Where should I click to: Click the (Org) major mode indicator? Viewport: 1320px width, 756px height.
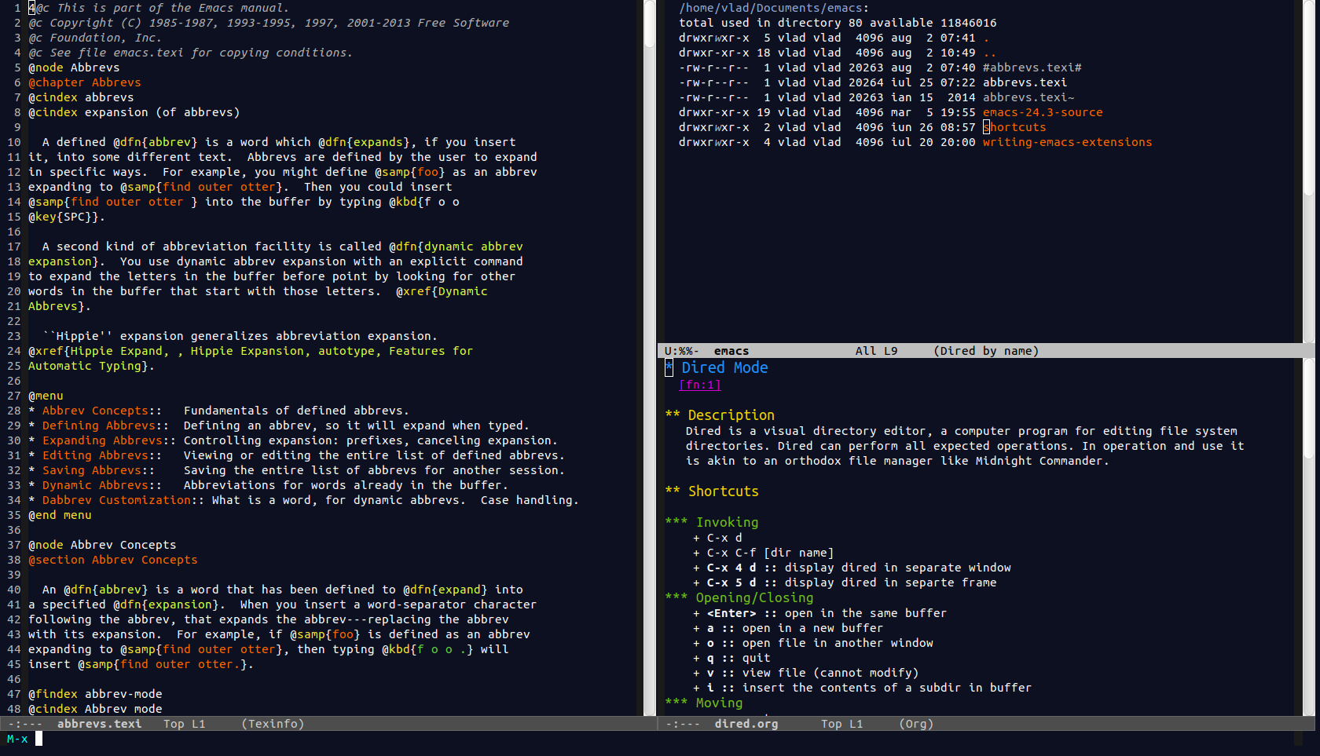tap(916, 724)
